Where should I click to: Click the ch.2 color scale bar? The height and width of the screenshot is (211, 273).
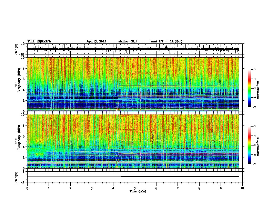click(249, 145)
